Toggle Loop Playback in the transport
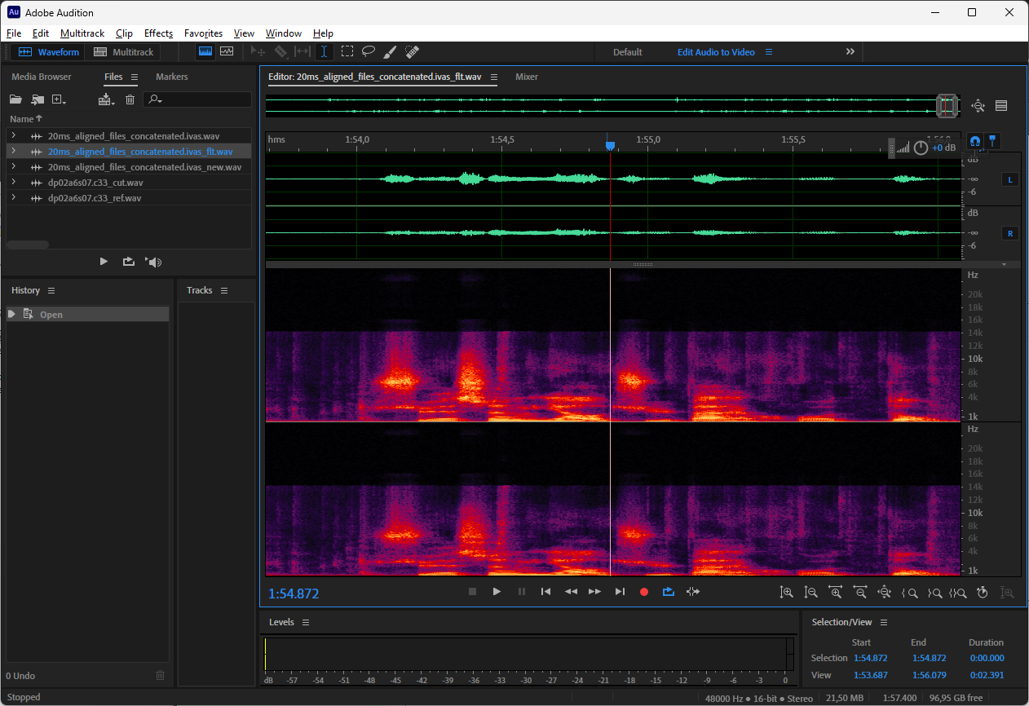1029x706 pixels. pos(669,592)
